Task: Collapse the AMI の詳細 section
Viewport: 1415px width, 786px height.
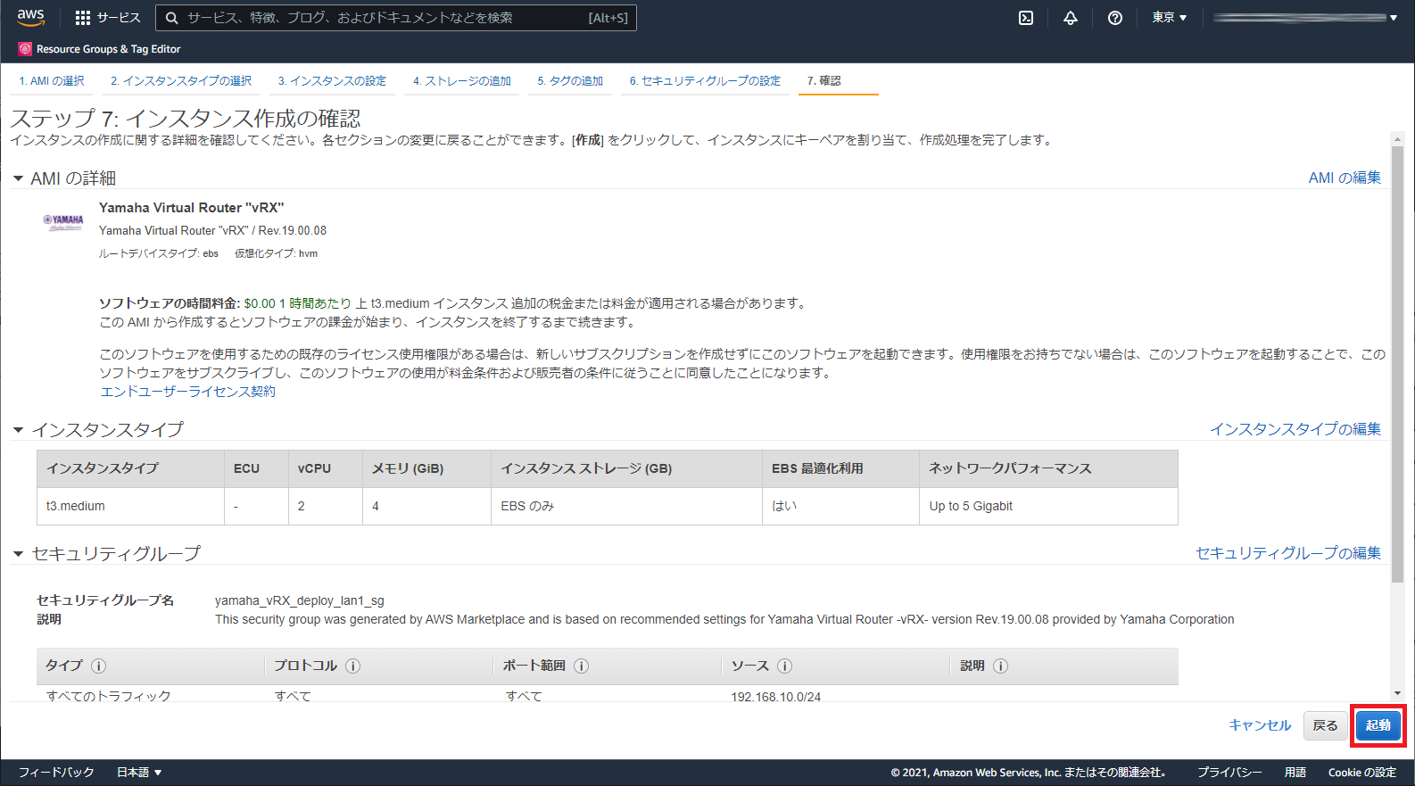Action: (x=18, y=178)
